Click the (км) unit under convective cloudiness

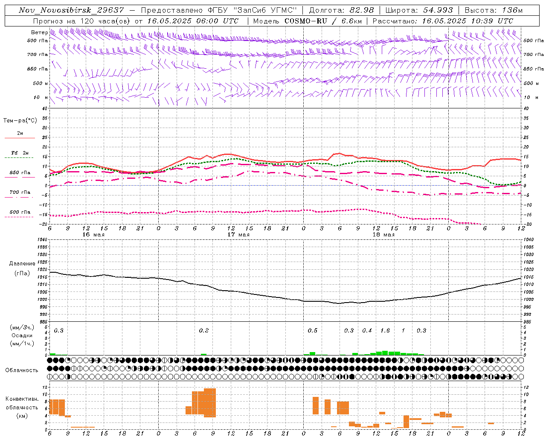point(22,416)
